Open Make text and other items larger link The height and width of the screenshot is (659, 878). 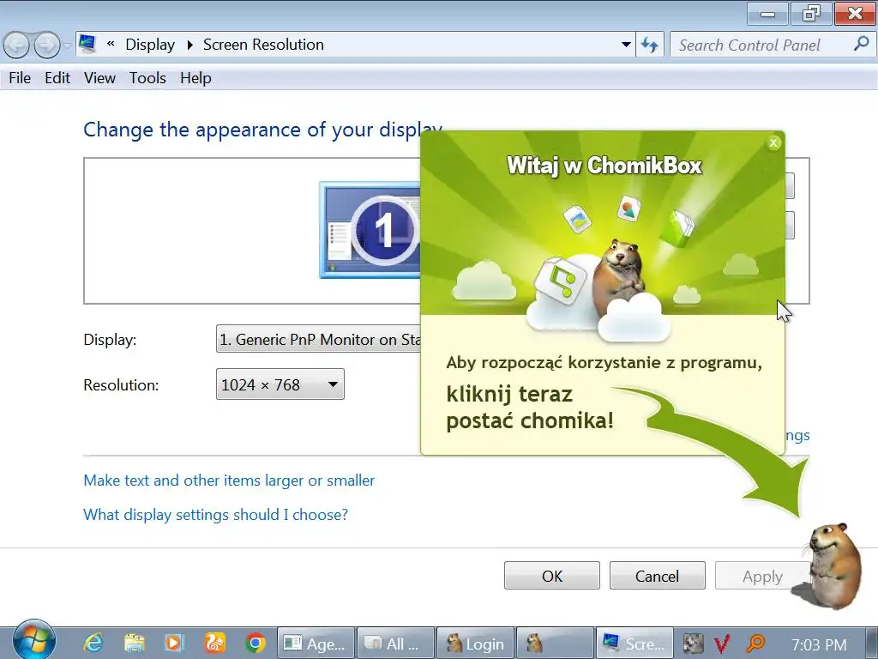coord(229,481)
